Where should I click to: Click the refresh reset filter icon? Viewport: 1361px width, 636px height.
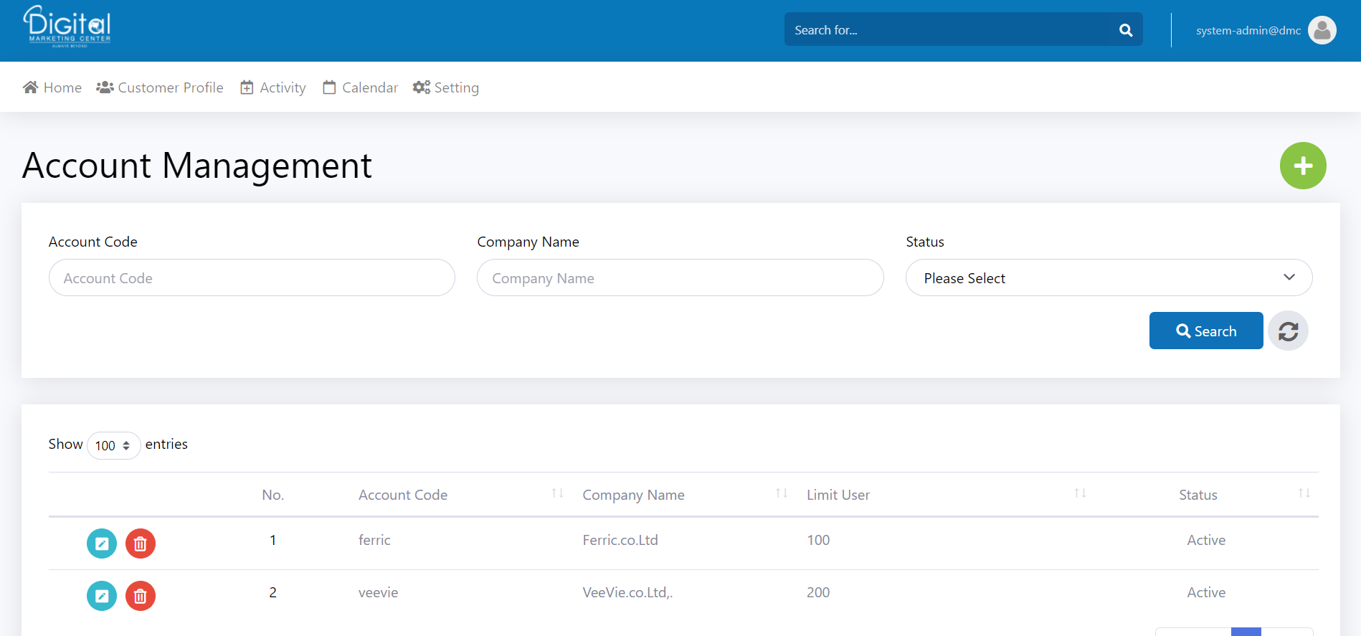[x=1288, y=331]
